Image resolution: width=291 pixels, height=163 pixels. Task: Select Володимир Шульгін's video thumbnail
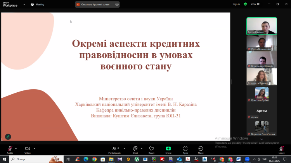pos(262,60)
